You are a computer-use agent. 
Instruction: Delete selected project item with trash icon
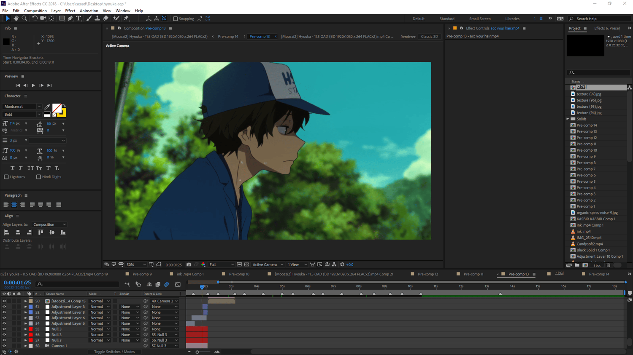click(608, 265)
